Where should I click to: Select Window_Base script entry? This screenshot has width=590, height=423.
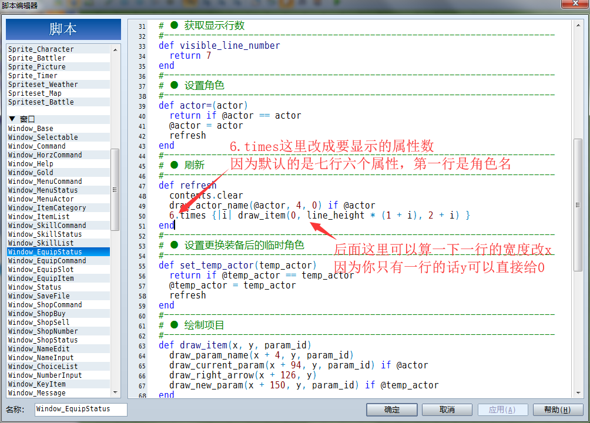(x=58, y=128)
